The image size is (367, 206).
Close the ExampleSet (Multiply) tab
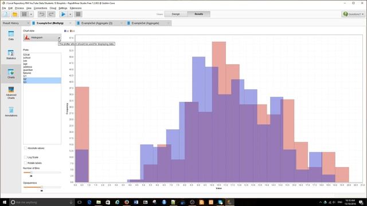pos(70,23)
